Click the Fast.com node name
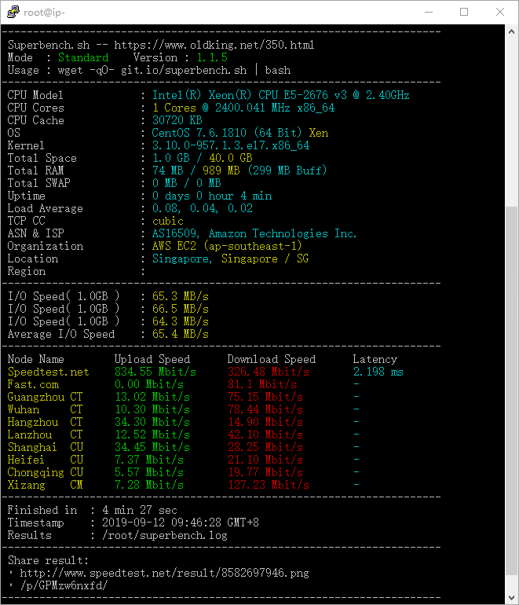The height and width of the screenshot is (605, 519). pos(33,384)
